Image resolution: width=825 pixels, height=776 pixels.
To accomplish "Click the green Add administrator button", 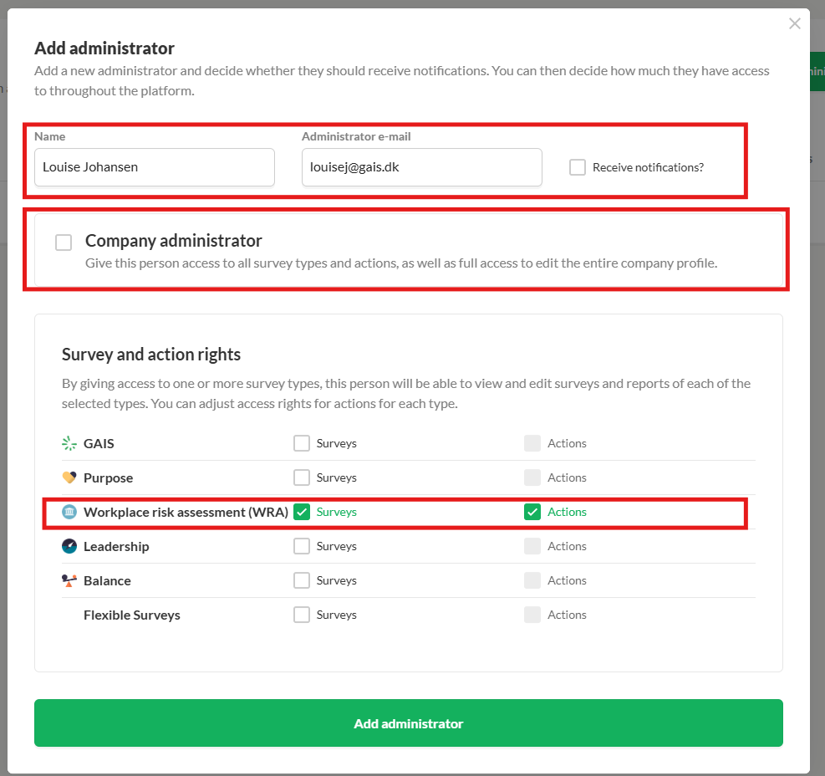I will 408,722.
